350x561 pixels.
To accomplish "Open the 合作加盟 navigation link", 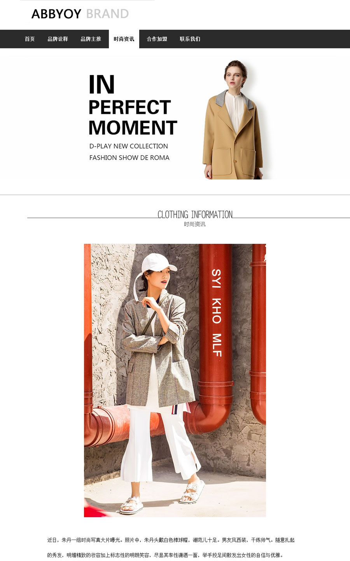I will tap(157, 39).
